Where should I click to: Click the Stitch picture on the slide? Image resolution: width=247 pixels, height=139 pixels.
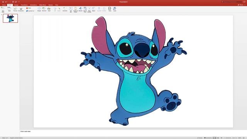(133, 71)
